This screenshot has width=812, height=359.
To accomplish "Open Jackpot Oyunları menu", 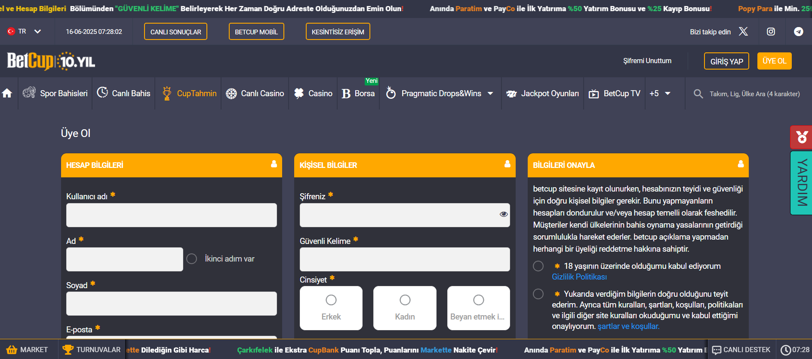I will [x=542, y=93].
